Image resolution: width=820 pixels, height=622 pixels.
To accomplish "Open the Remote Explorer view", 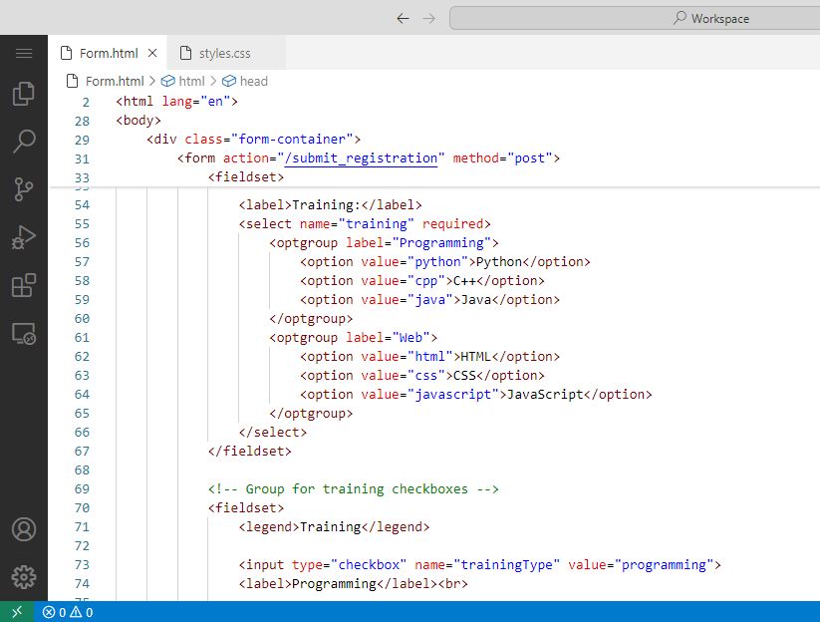I will (24, 333).
